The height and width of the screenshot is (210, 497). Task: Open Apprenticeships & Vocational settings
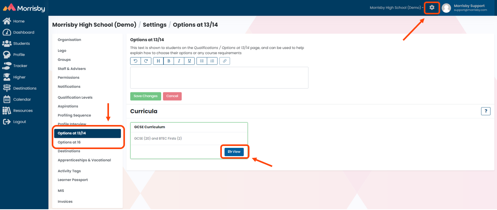coord(84,160)
